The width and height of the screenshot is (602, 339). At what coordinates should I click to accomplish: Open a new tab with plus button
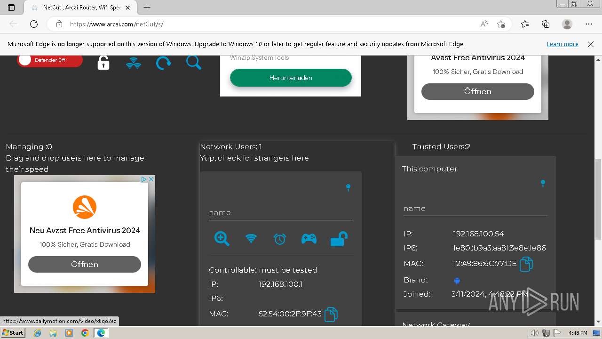pos(147,8)
